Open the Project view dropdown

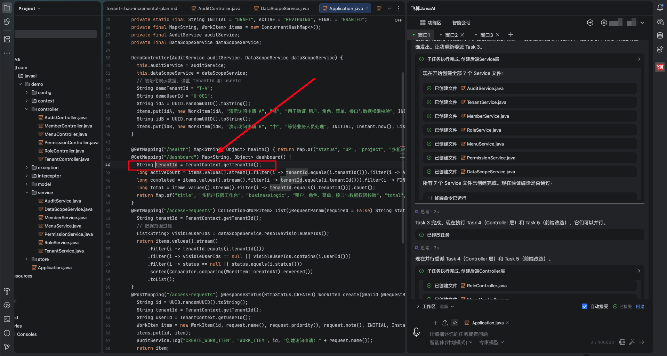[30, 8]
